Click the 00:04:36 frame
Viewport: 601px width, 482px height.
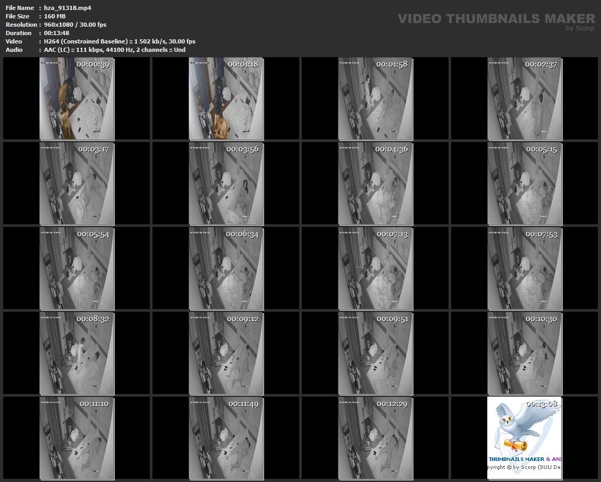(x=375, y=183)
